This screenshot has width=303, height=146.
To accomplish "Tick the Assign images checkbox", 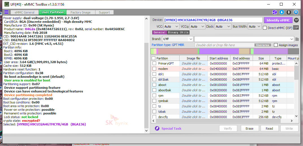I will (x=276, y=45).
